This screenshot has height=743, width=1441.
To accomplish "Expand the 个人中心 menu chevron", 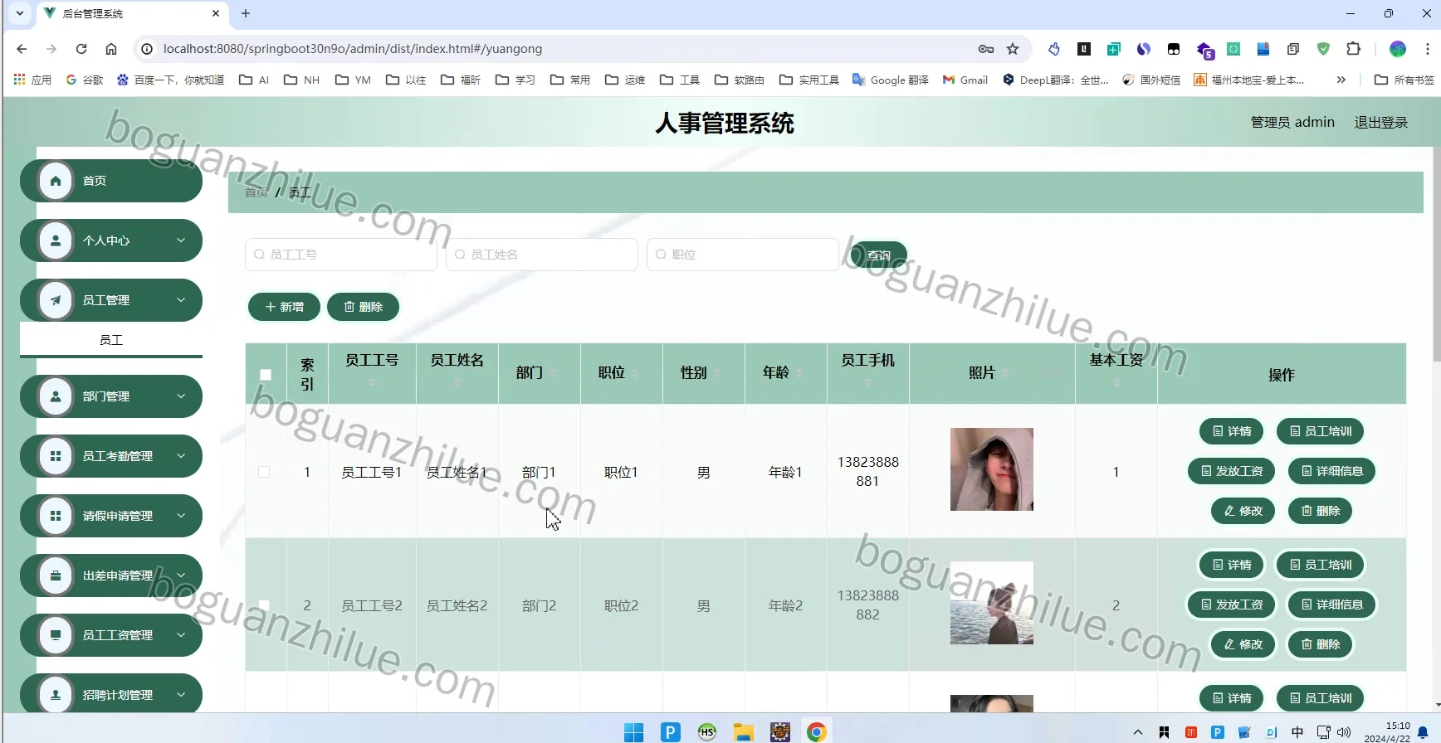I will tap(181, 240).
